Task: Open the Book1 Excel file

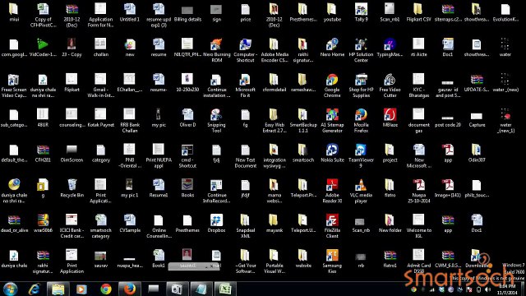Action: 159,256
